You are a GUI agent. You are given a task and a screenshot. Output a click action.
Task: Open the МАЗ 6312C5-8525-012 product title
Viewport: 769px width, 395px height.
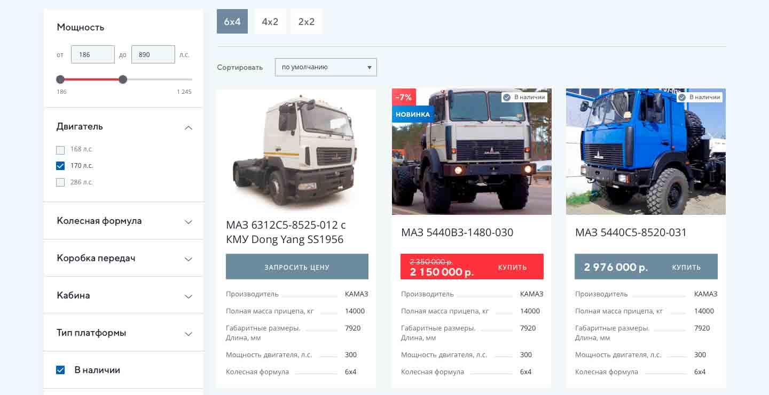coord(286,232)
